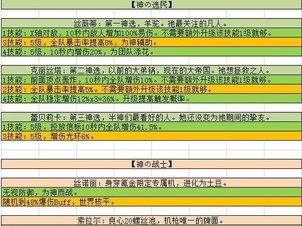The width and height of the screenshot is (302, 226).
Task: Select the 【神の选民】 header cell
Action: (152, 5)
